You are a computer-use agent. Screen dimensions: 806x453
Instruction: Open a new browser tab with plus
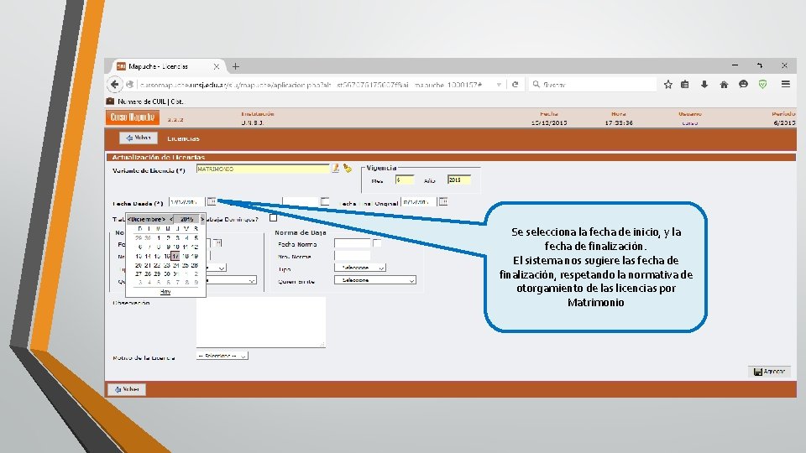pyautogui.click(x=235, y=66)
